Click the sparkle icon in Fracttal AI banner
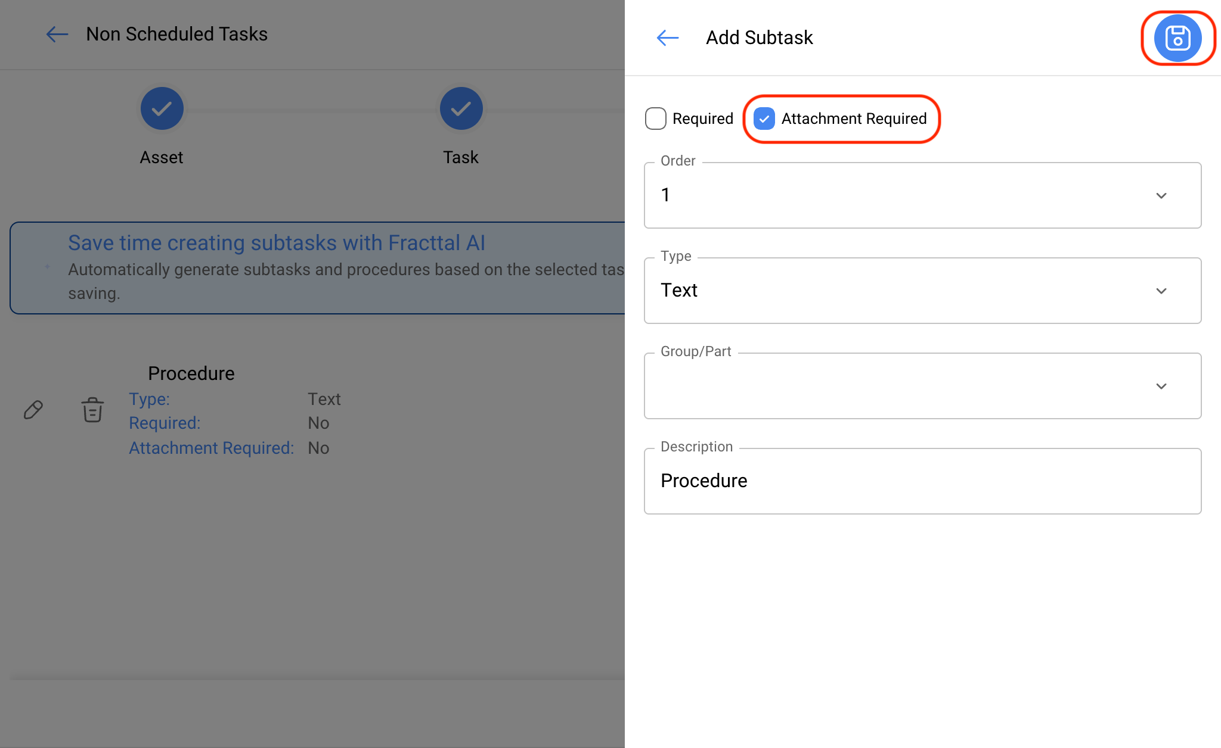1221x748 pixels. [x=47, y=267]
